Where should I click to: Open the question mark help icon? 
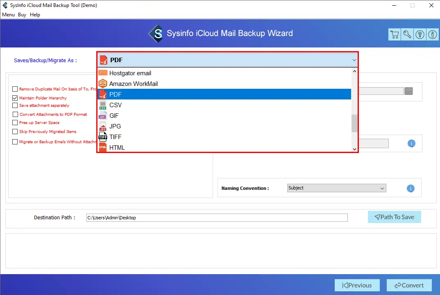point(420,34)
